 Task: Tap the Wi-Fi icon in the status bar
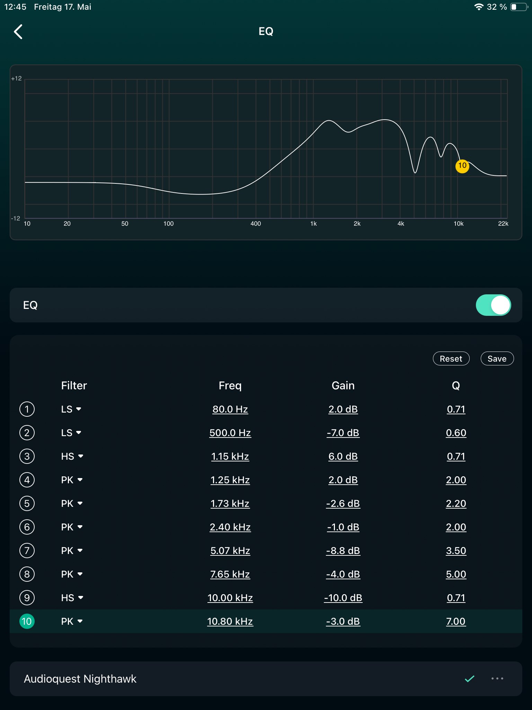[x=479, y=7]
